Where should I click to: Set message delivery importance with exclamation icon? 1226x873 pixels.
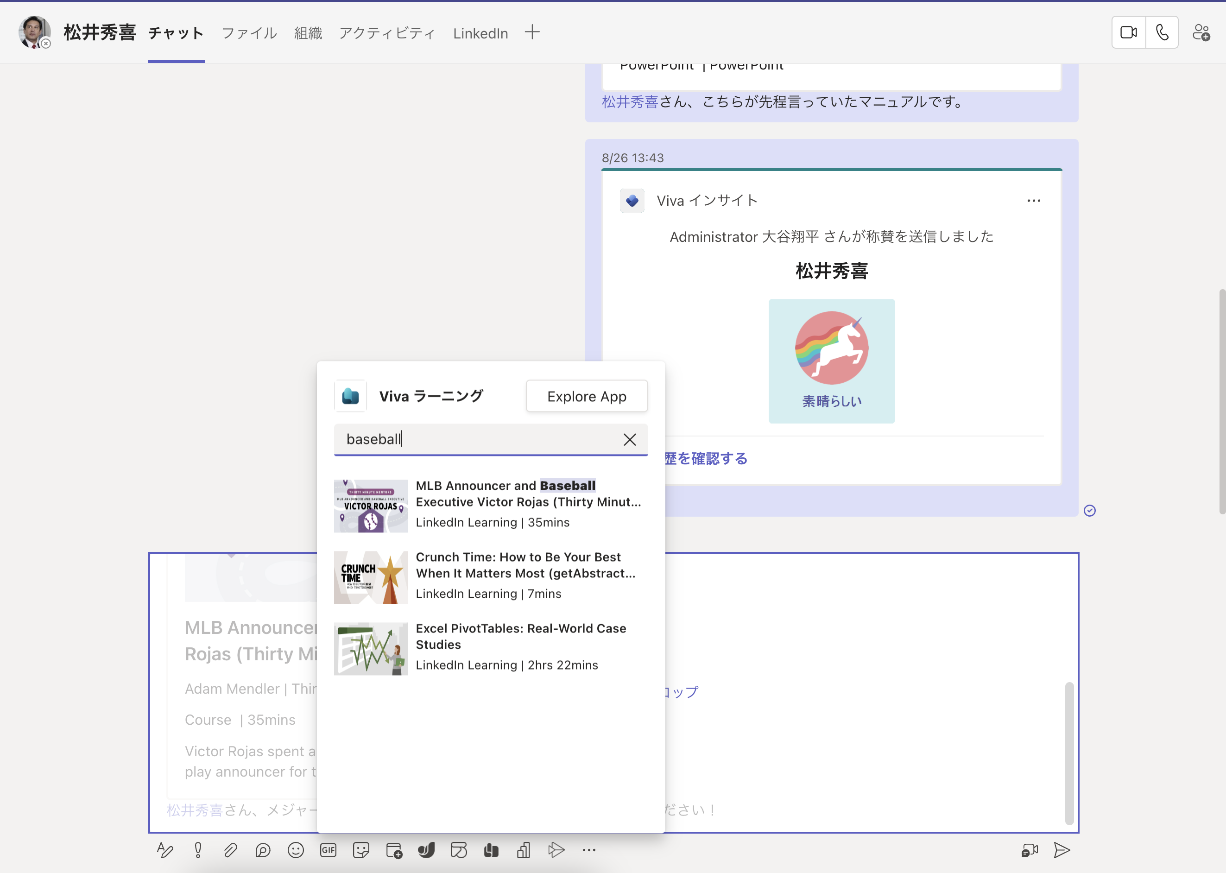pos(198,850)
